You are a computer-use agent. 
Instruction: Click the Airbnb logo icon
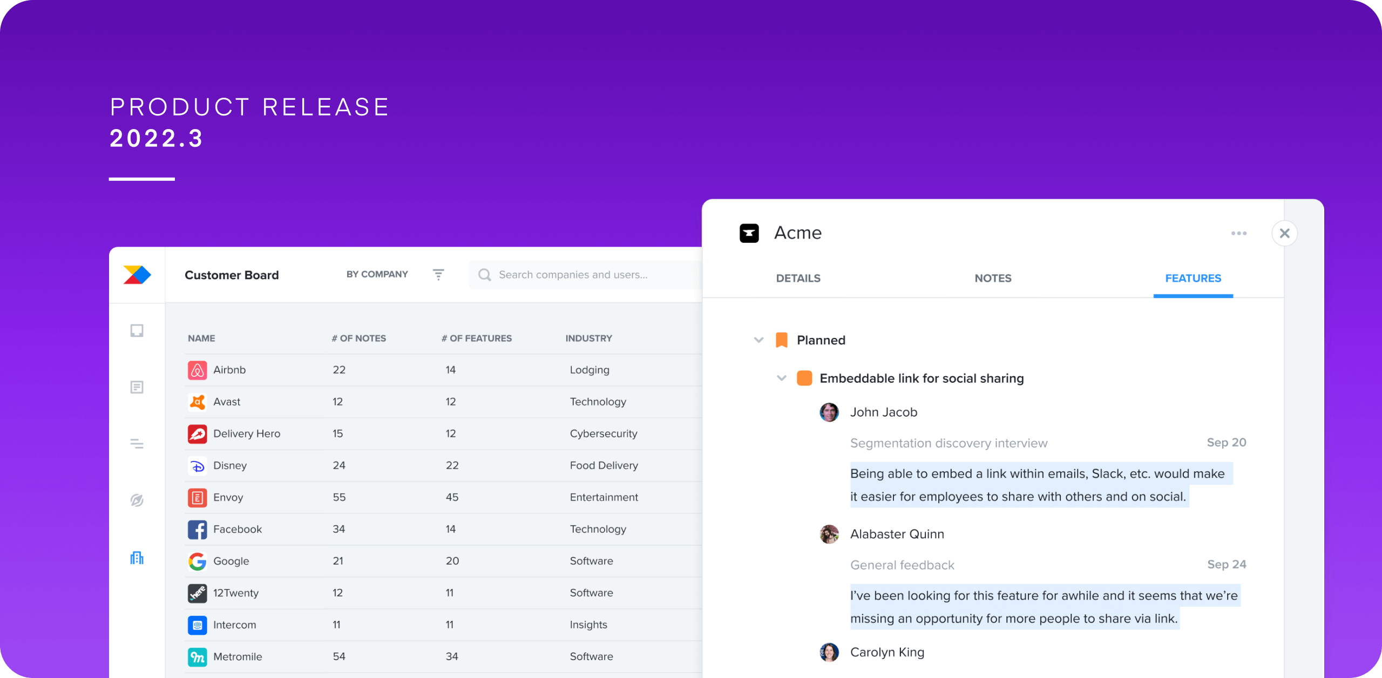point(198,370)
